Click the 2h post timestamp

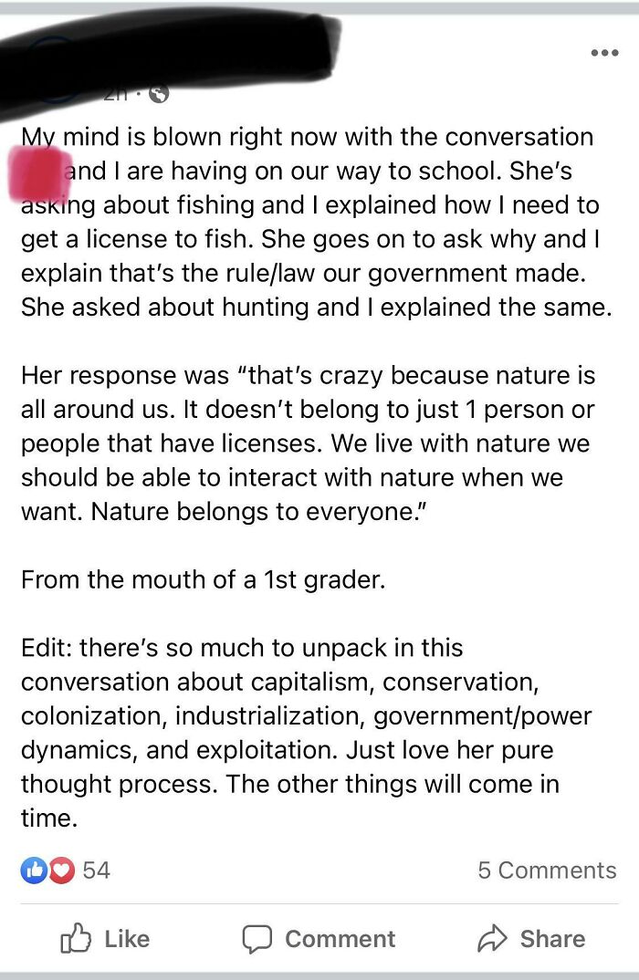pyautogui.click(x=114, y=91)
